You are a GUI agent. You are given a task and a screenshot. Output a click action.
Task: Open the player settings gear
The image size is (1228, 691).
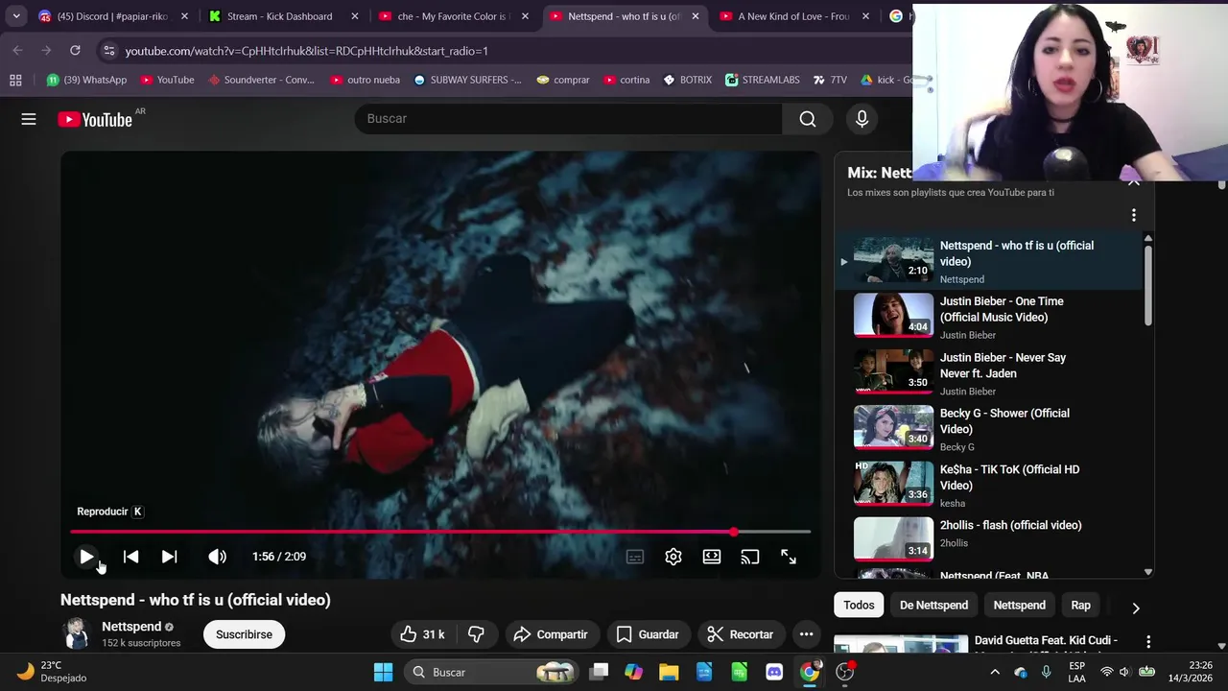(x=673, y=557)
